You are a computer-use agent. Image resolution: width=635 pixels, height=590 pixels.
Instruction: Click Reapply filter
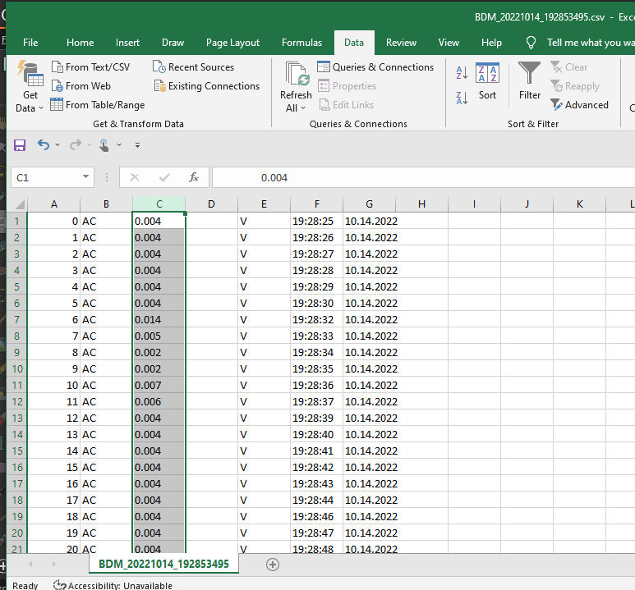click(x=575, y=86)
